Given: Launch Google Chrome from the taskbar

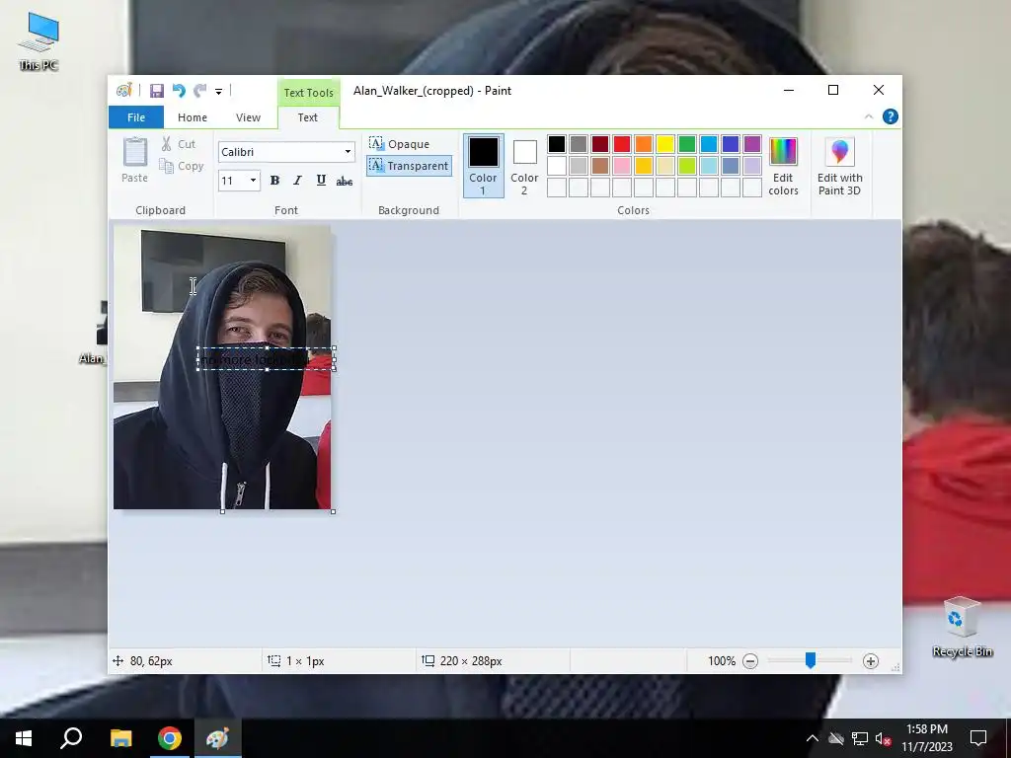Looking at the screenshot, I should tap(170, 738).
